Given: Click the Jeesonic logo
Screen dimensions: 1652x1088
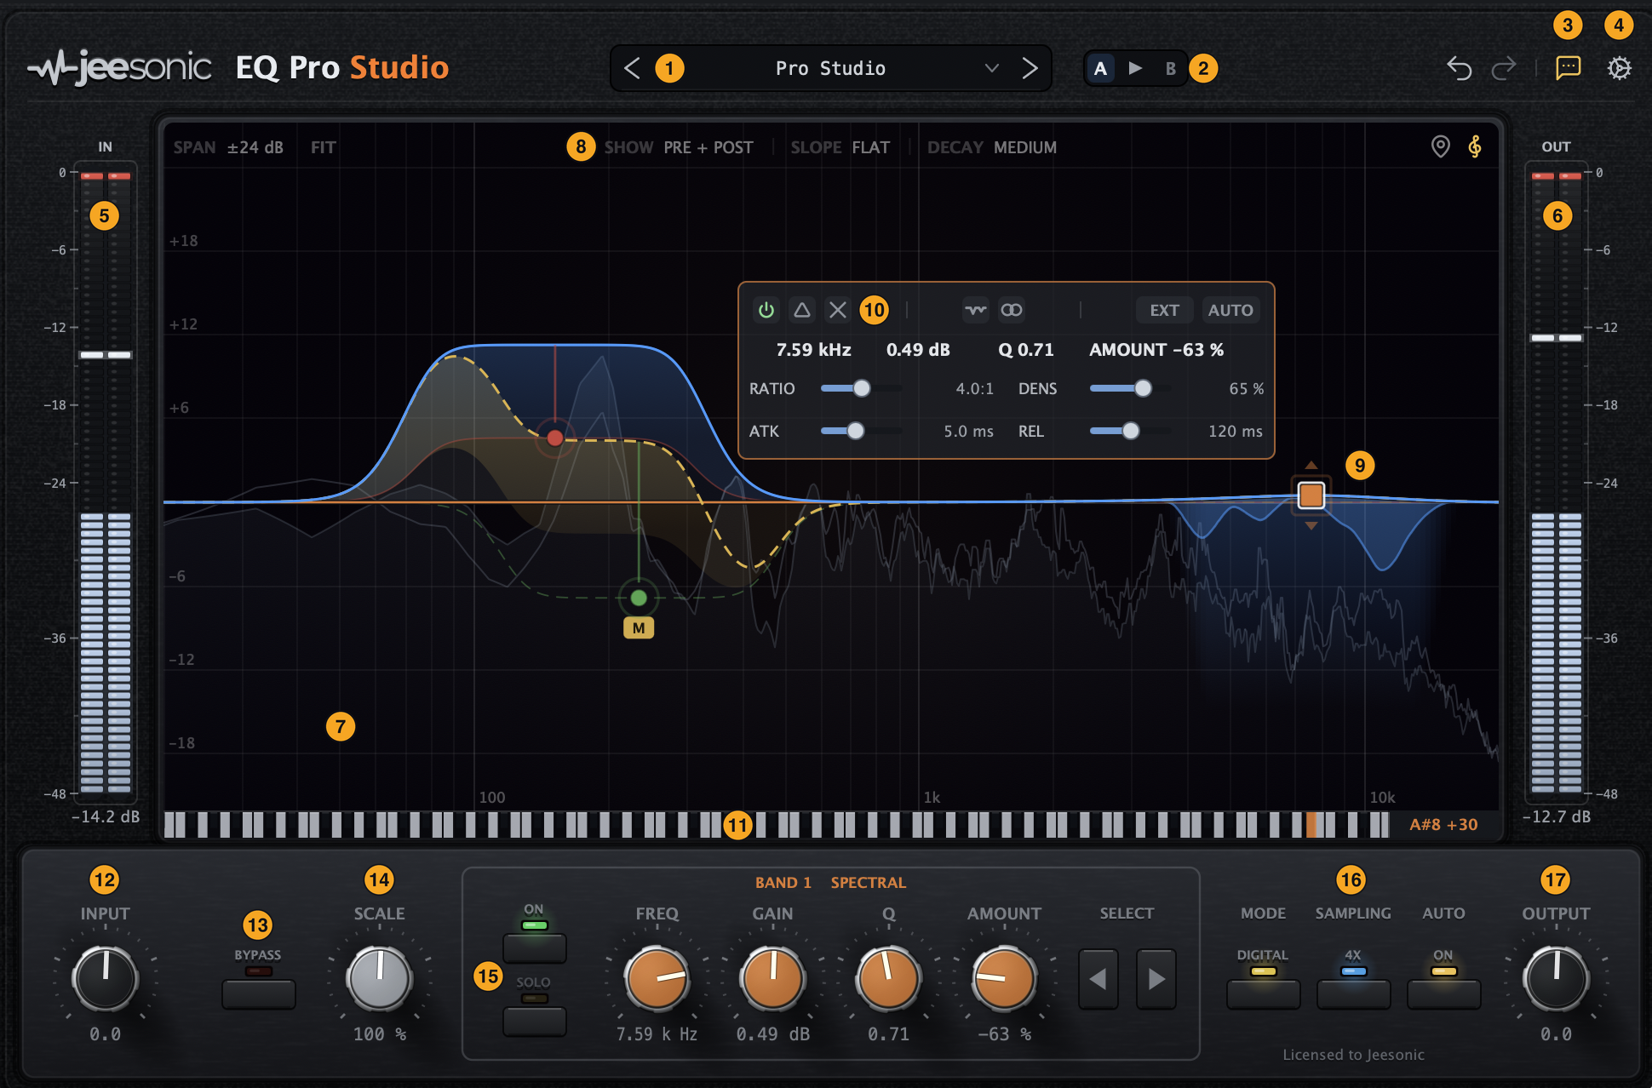Looking at the screenshot, I should tap(119, 67).
